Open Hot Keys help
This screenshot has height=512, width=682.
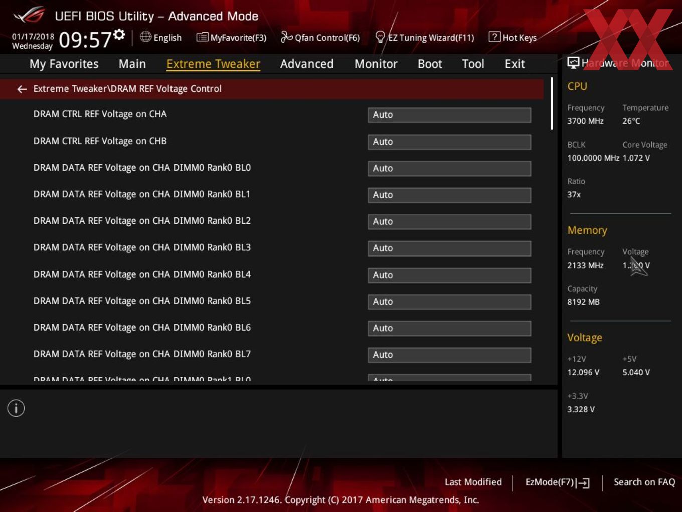point(513,38)
